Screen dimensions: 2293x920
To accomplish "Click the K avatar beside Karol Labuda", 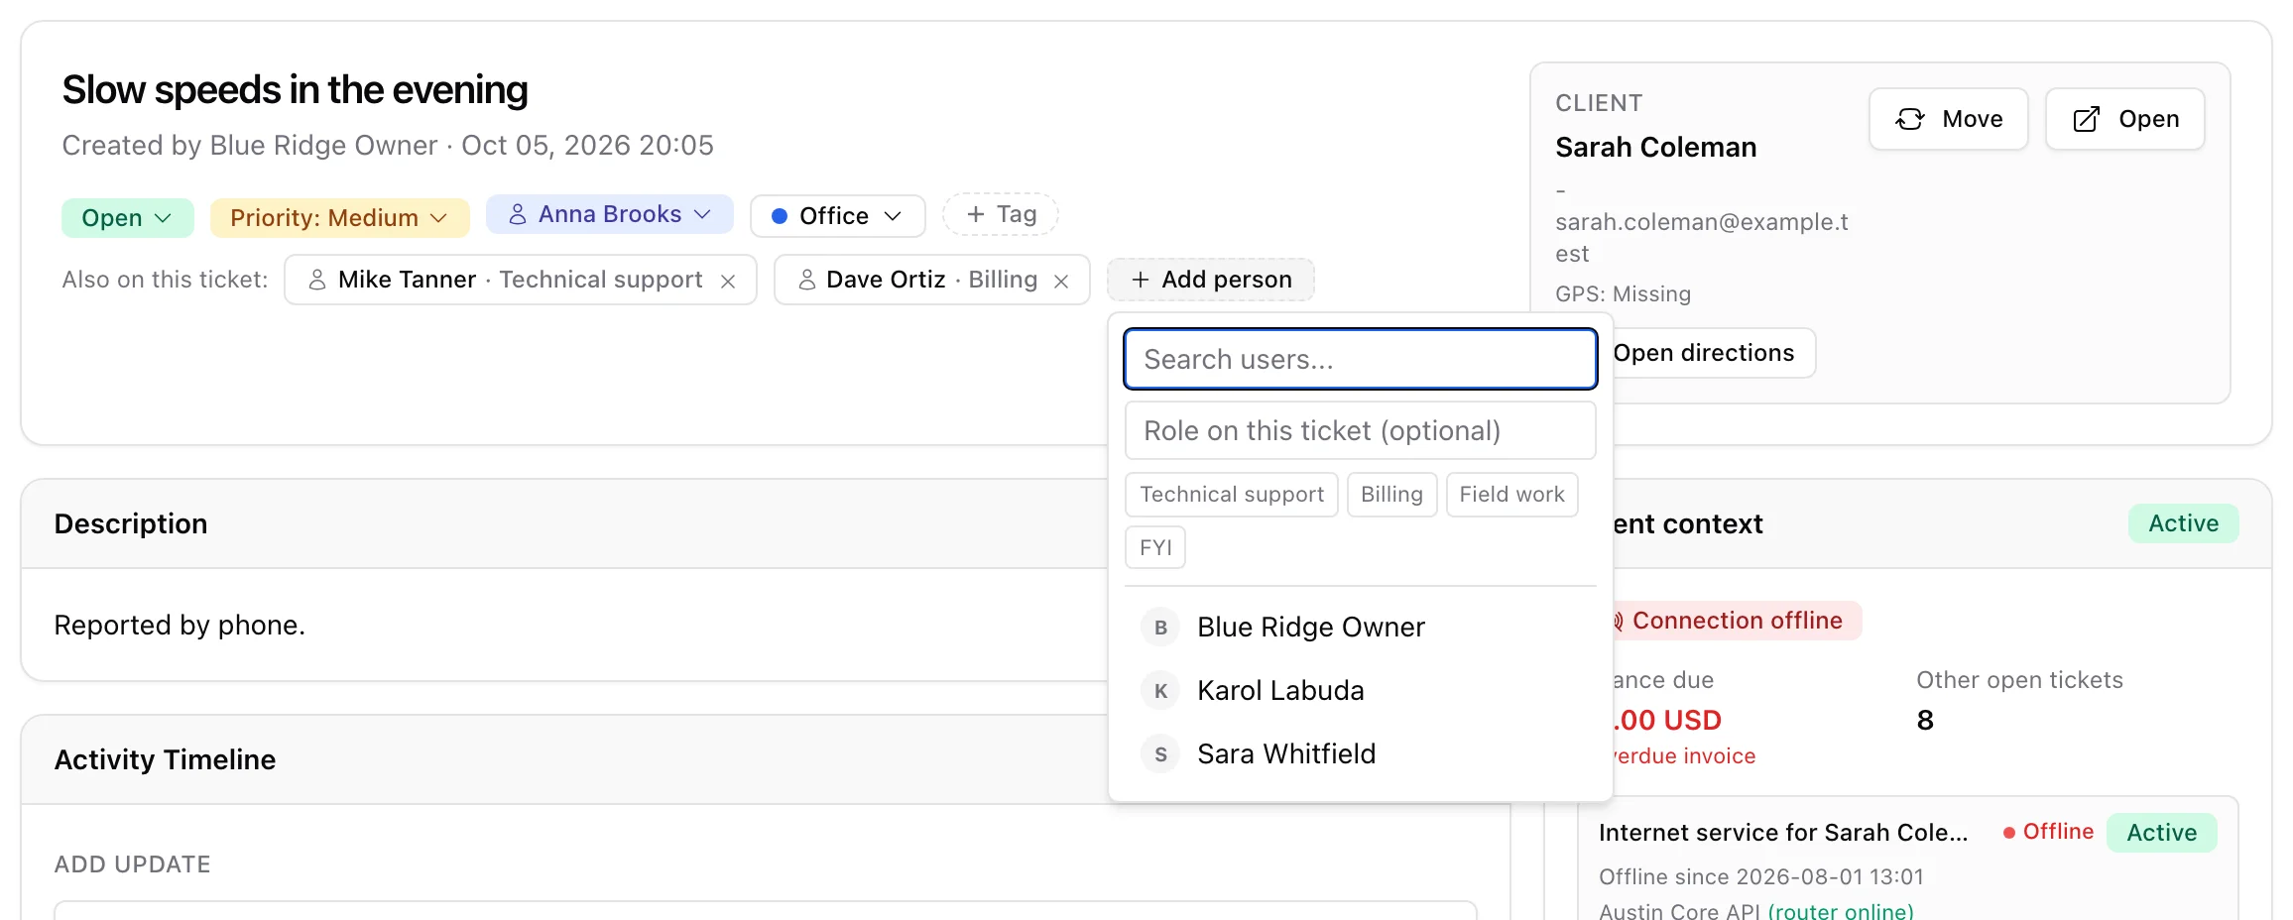I will pos(1160,691).
